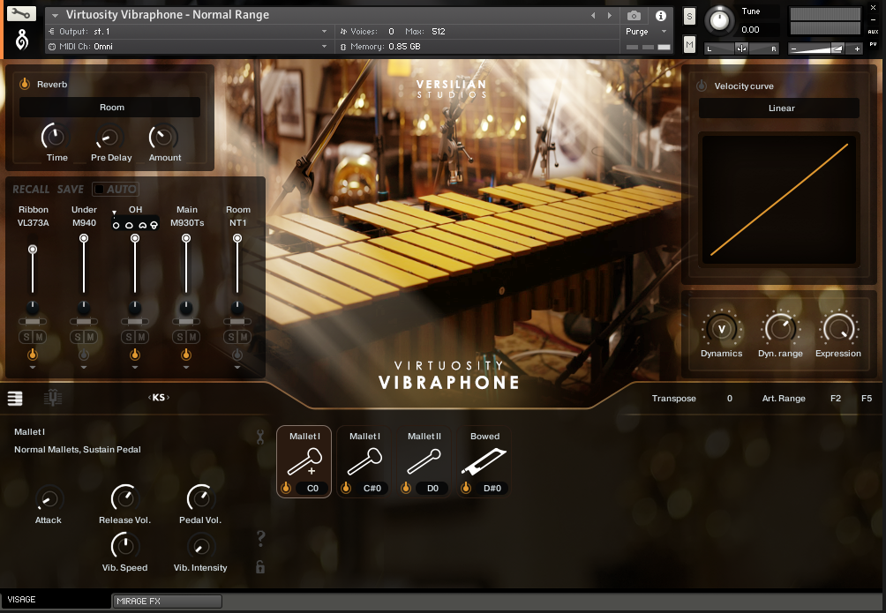The width and height of the screenshot is (886, 613).
Task: Select the Mallet I C#0 articulation icon
Action: 364,461
